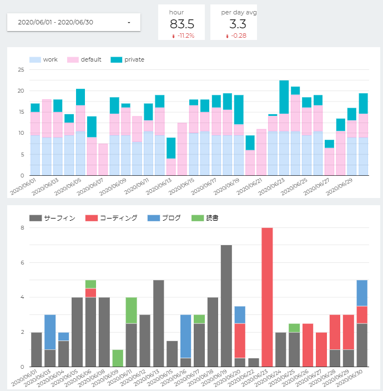The image size is (383, 391).
Task: Click the work legend label
Action: tap(50, 59)
